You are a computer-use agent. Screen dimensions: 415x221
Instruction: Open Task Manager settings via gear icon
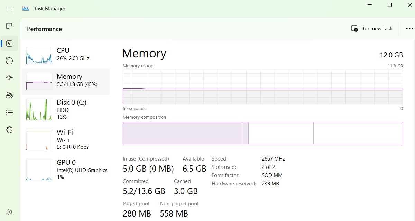(x=9, y=212)
